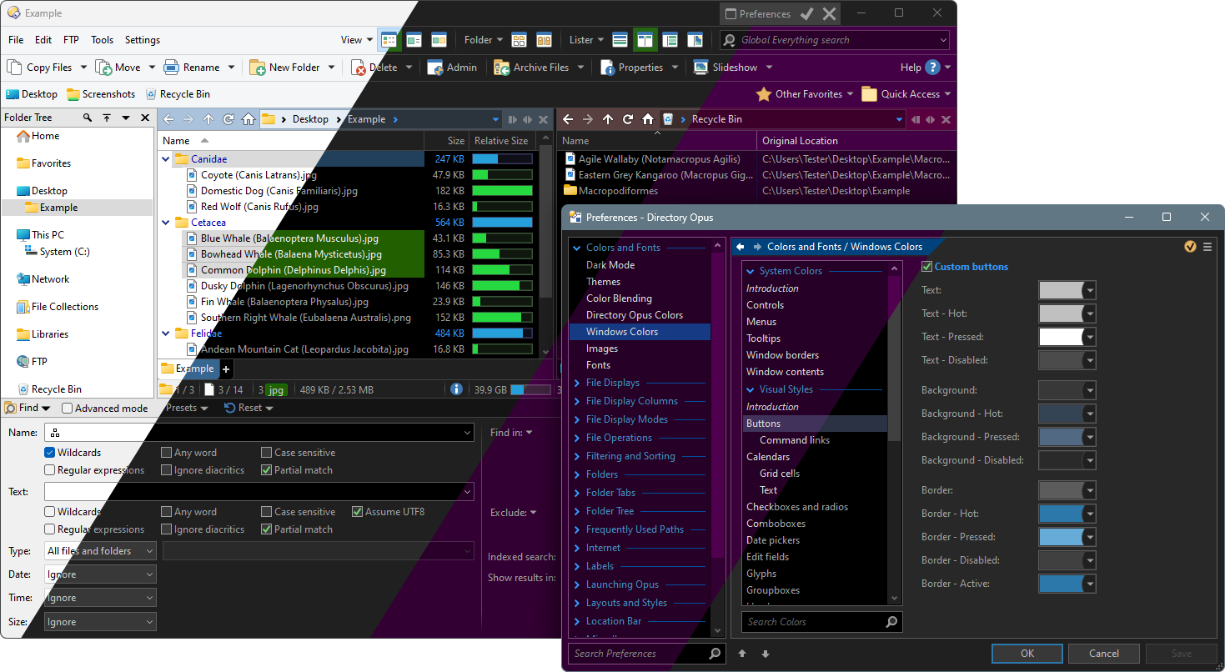
Task: Click the Admin mode icon
Action: coord(435,68)
